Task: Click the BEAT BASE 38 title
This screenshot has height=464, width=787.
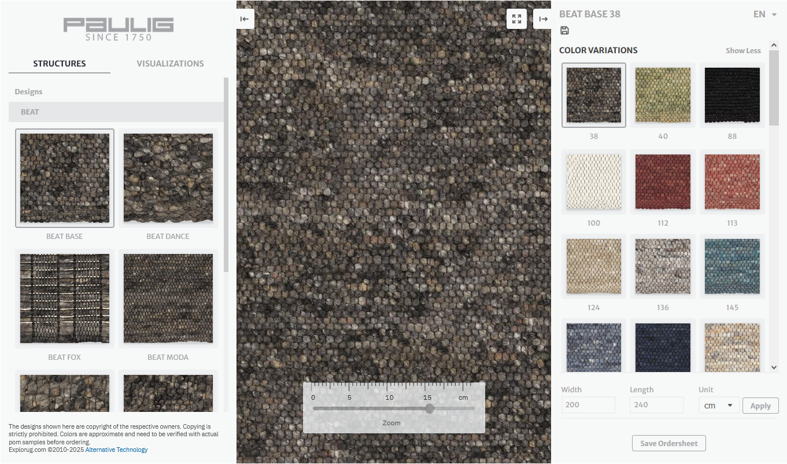Action: 590,14
